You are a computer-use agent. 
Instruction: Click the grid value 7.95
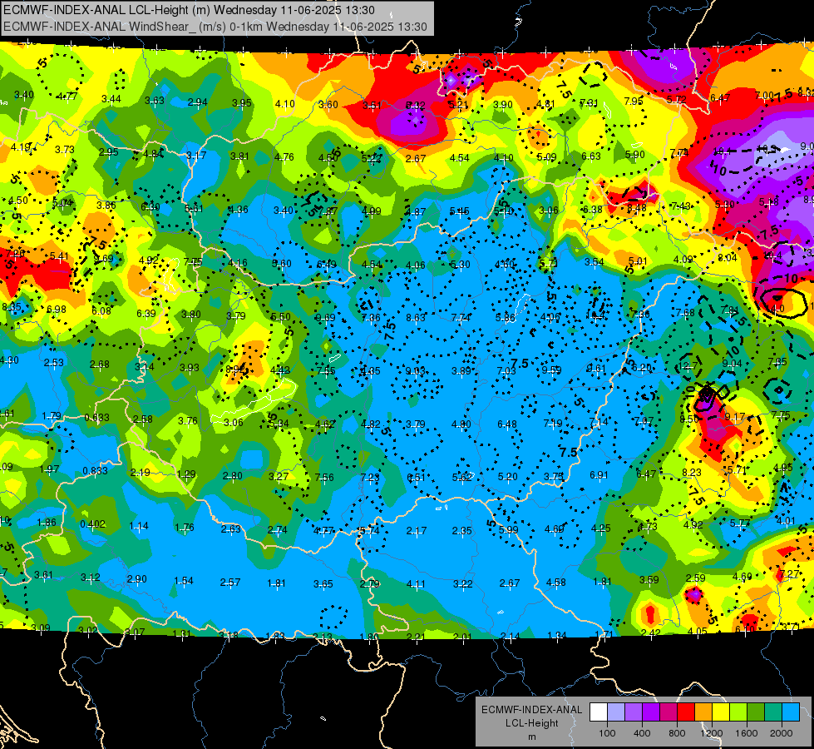[634, 101]
